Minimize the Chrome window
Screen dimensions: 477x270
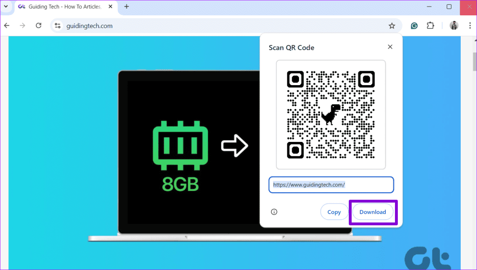point(429,7)
